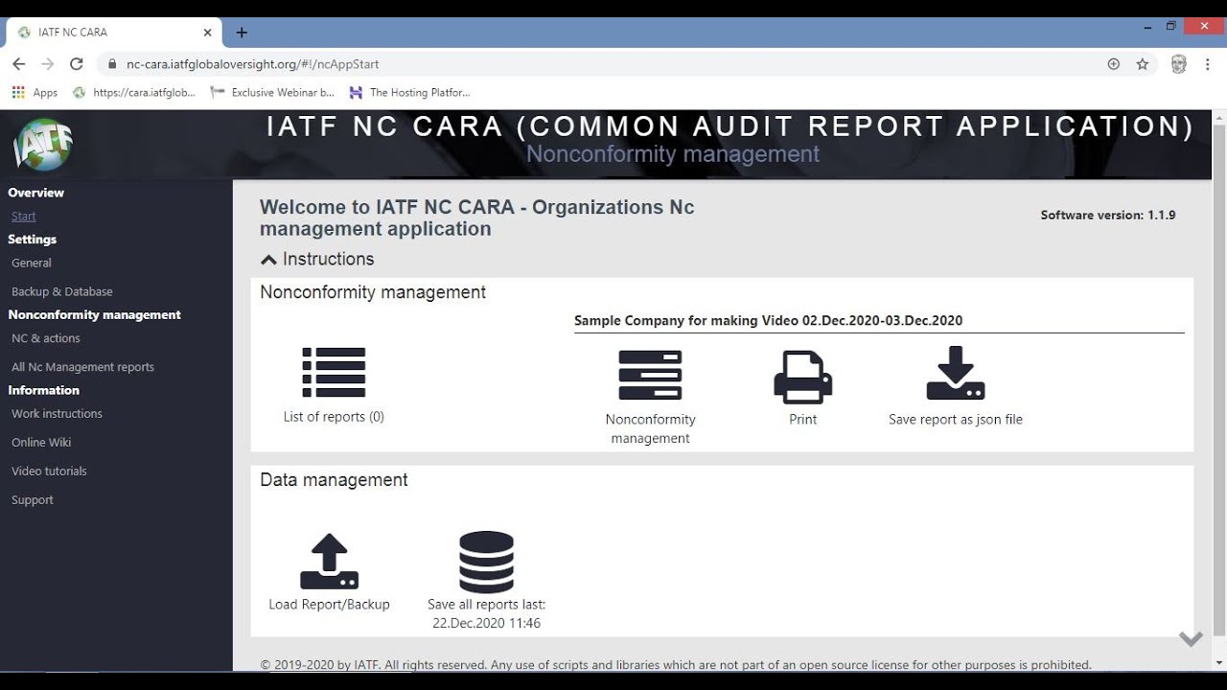This screenshot has width=1227, height=690.
Task: Click Save report as json file icon
Action: point(956,374)
